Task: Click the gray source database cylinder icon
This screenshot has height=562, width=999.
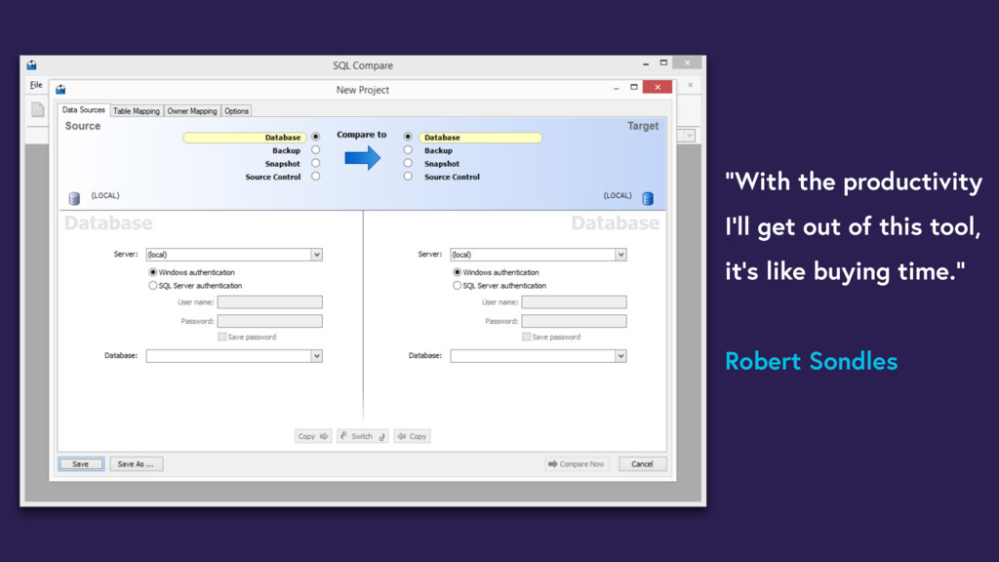Action: [74, 199]
